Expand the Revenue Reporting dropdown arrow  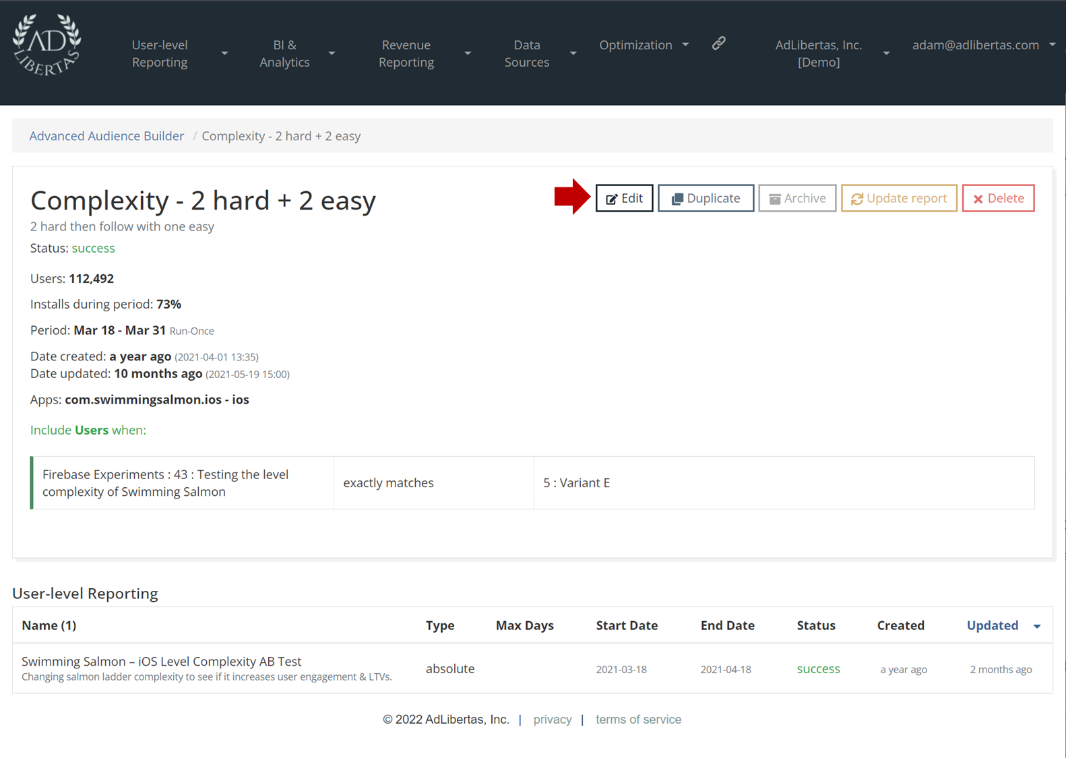[468, 53]
